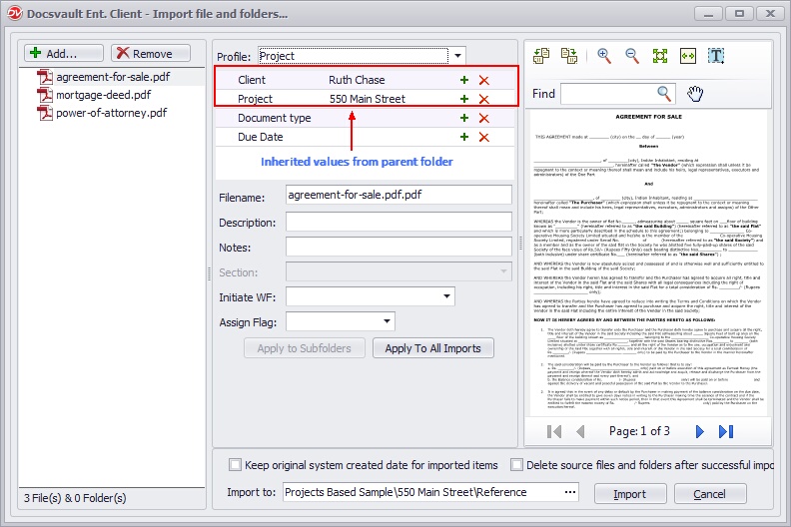Image resolution: width=791 pixels, height=527 pixels.
Task: Enable the hand pan tool
Action: [x=695, y=94]
